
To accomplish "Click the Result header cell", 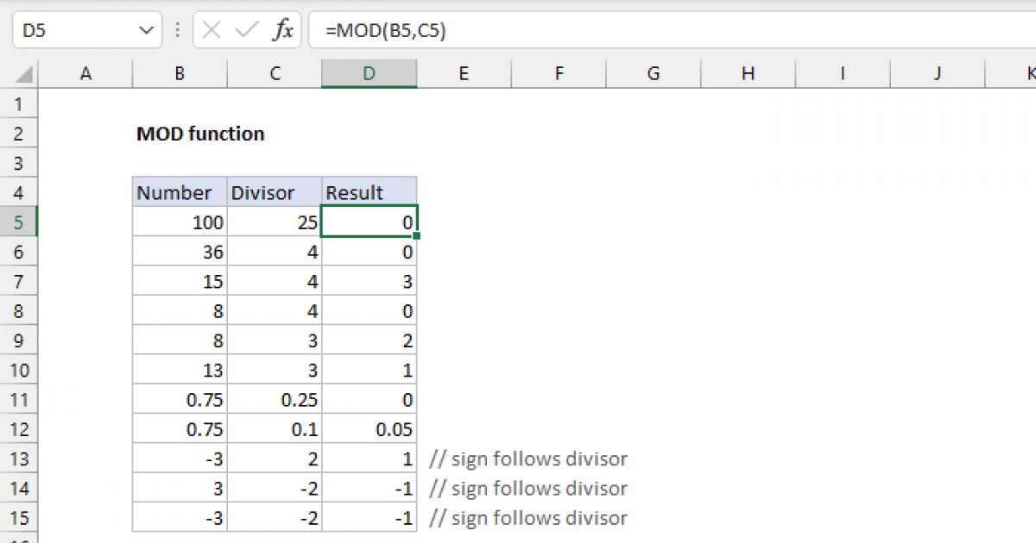I will pos(370,192).
